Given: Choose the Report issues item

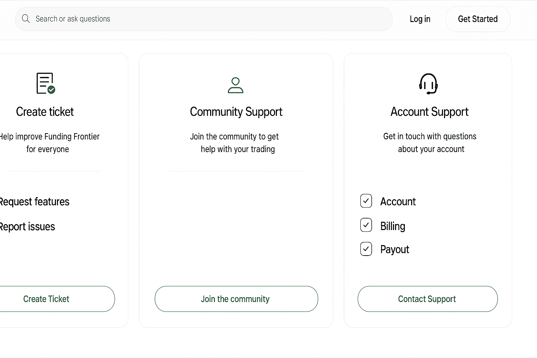Looking at the screenshot, I should coord(27,227).
